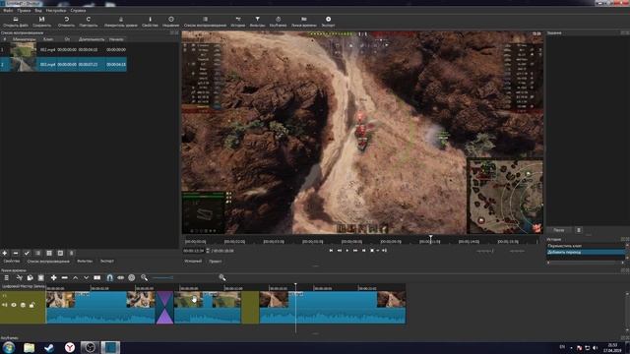This screenshot has height=354, width=630.
Task: Skip to the end of the player
Action: pyautogui.click(x=364, y=251)
